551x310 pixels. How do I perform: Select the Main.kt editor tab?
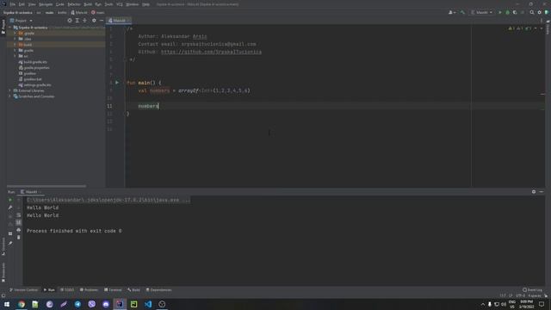(x=119, y=21)
